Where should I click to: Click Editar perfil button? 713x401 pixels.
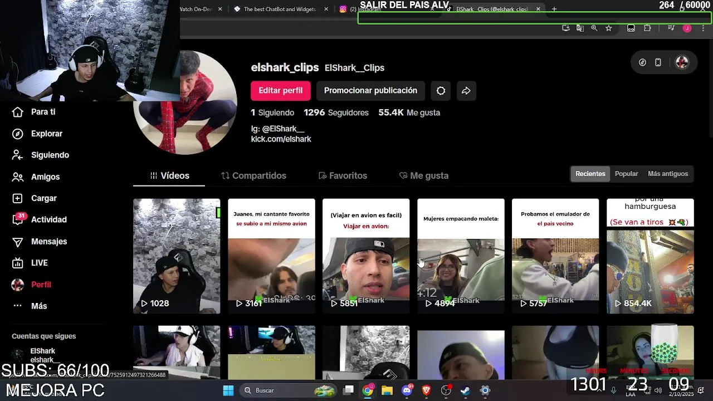coord(280,91)
